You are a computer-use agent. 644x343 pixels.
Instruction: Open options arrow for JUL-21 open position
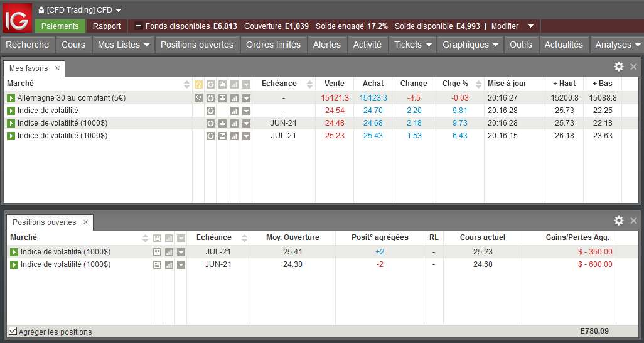[x=181, y=252]
